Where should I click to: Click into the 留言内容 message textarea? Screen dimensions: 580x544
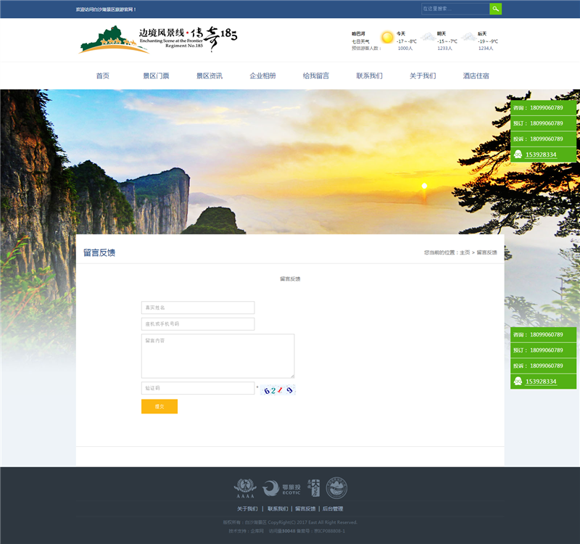pos(217,355)
